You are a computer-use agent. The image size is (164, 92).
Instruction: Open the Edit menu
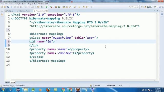point(6,4)
